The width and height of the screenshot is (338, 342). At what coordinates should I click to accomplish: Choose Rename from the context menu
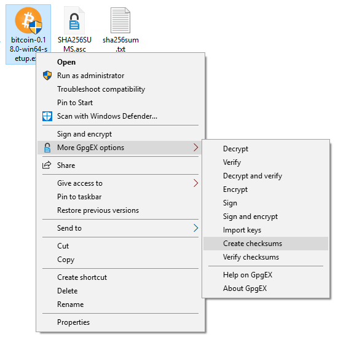(x=120, y=304)
